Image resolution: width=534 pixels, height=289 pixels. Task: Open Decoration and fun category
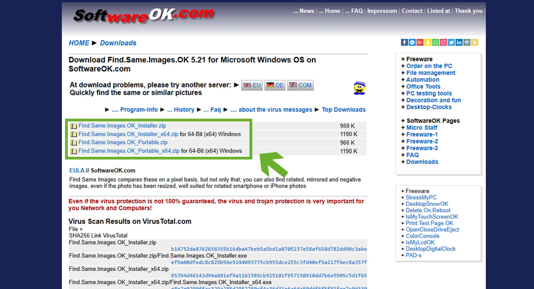pyautogui.click(x=433, y=100)
